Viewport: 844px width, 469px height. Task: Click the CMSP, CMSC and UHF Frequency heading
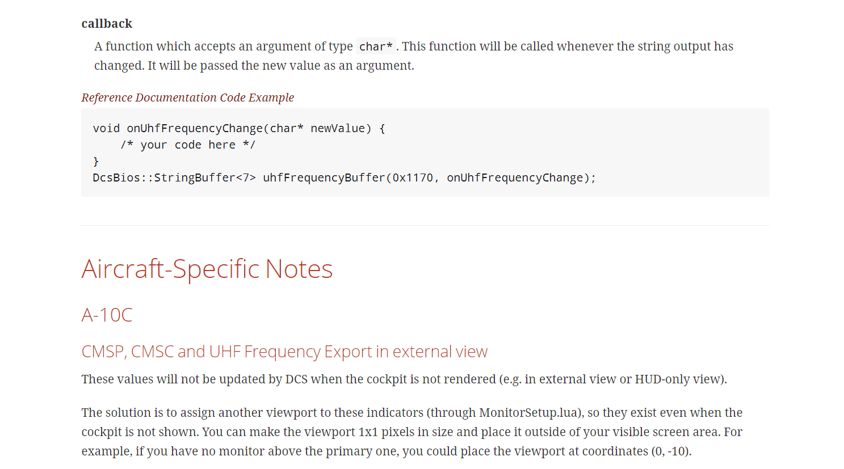coord(284,352)
